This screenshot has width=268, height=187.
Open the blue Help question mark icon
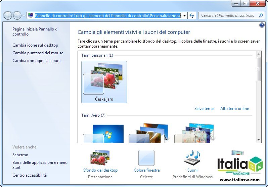pyautogui.click(x=262, y=25)
